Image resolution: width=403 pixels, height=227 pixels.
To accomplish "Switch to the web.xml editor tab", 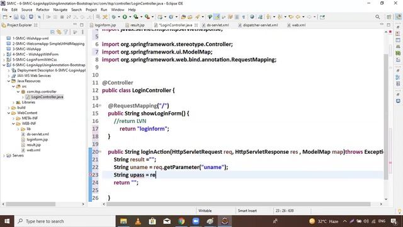I will pos(298,25).
